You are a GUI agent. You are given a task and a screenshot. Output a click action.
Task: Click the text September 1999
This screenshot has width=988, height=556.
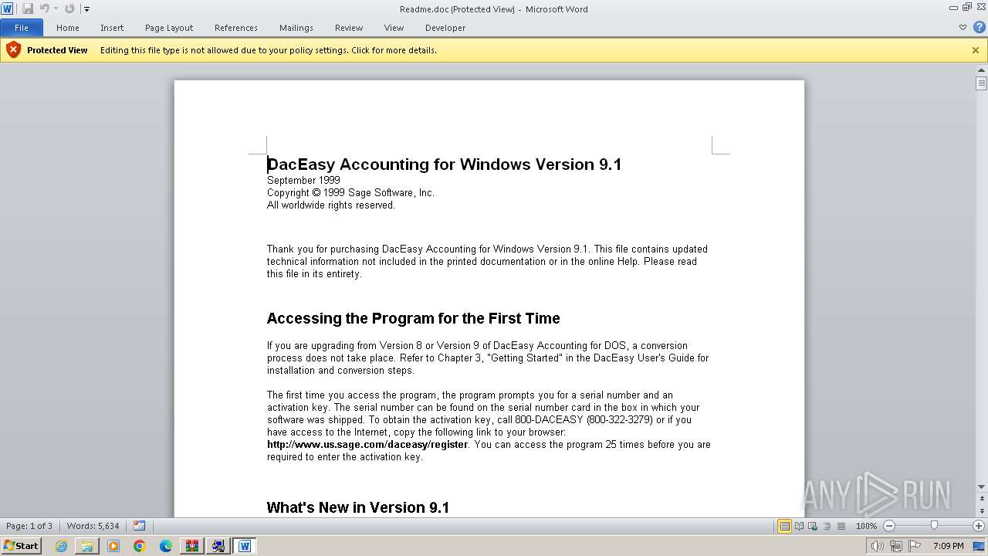[x=303, y=180]
